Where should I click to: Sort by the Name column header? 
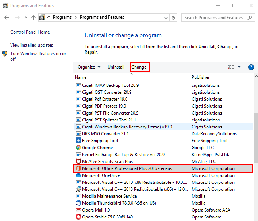(81, 77)
